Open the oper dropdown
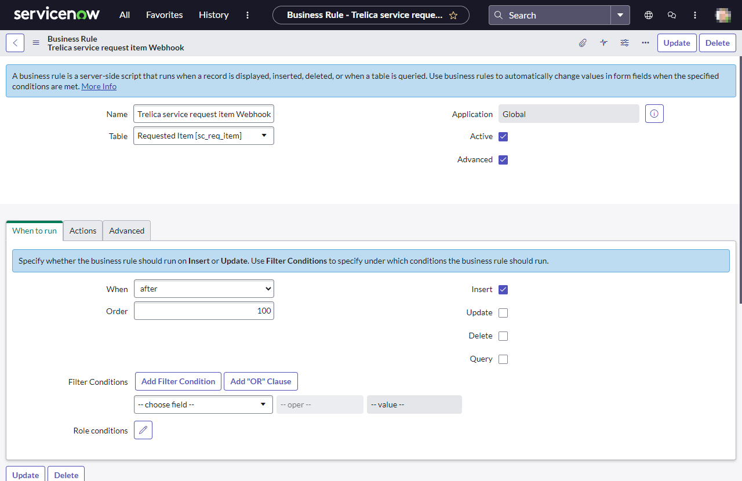 click(x=320, y=405)
